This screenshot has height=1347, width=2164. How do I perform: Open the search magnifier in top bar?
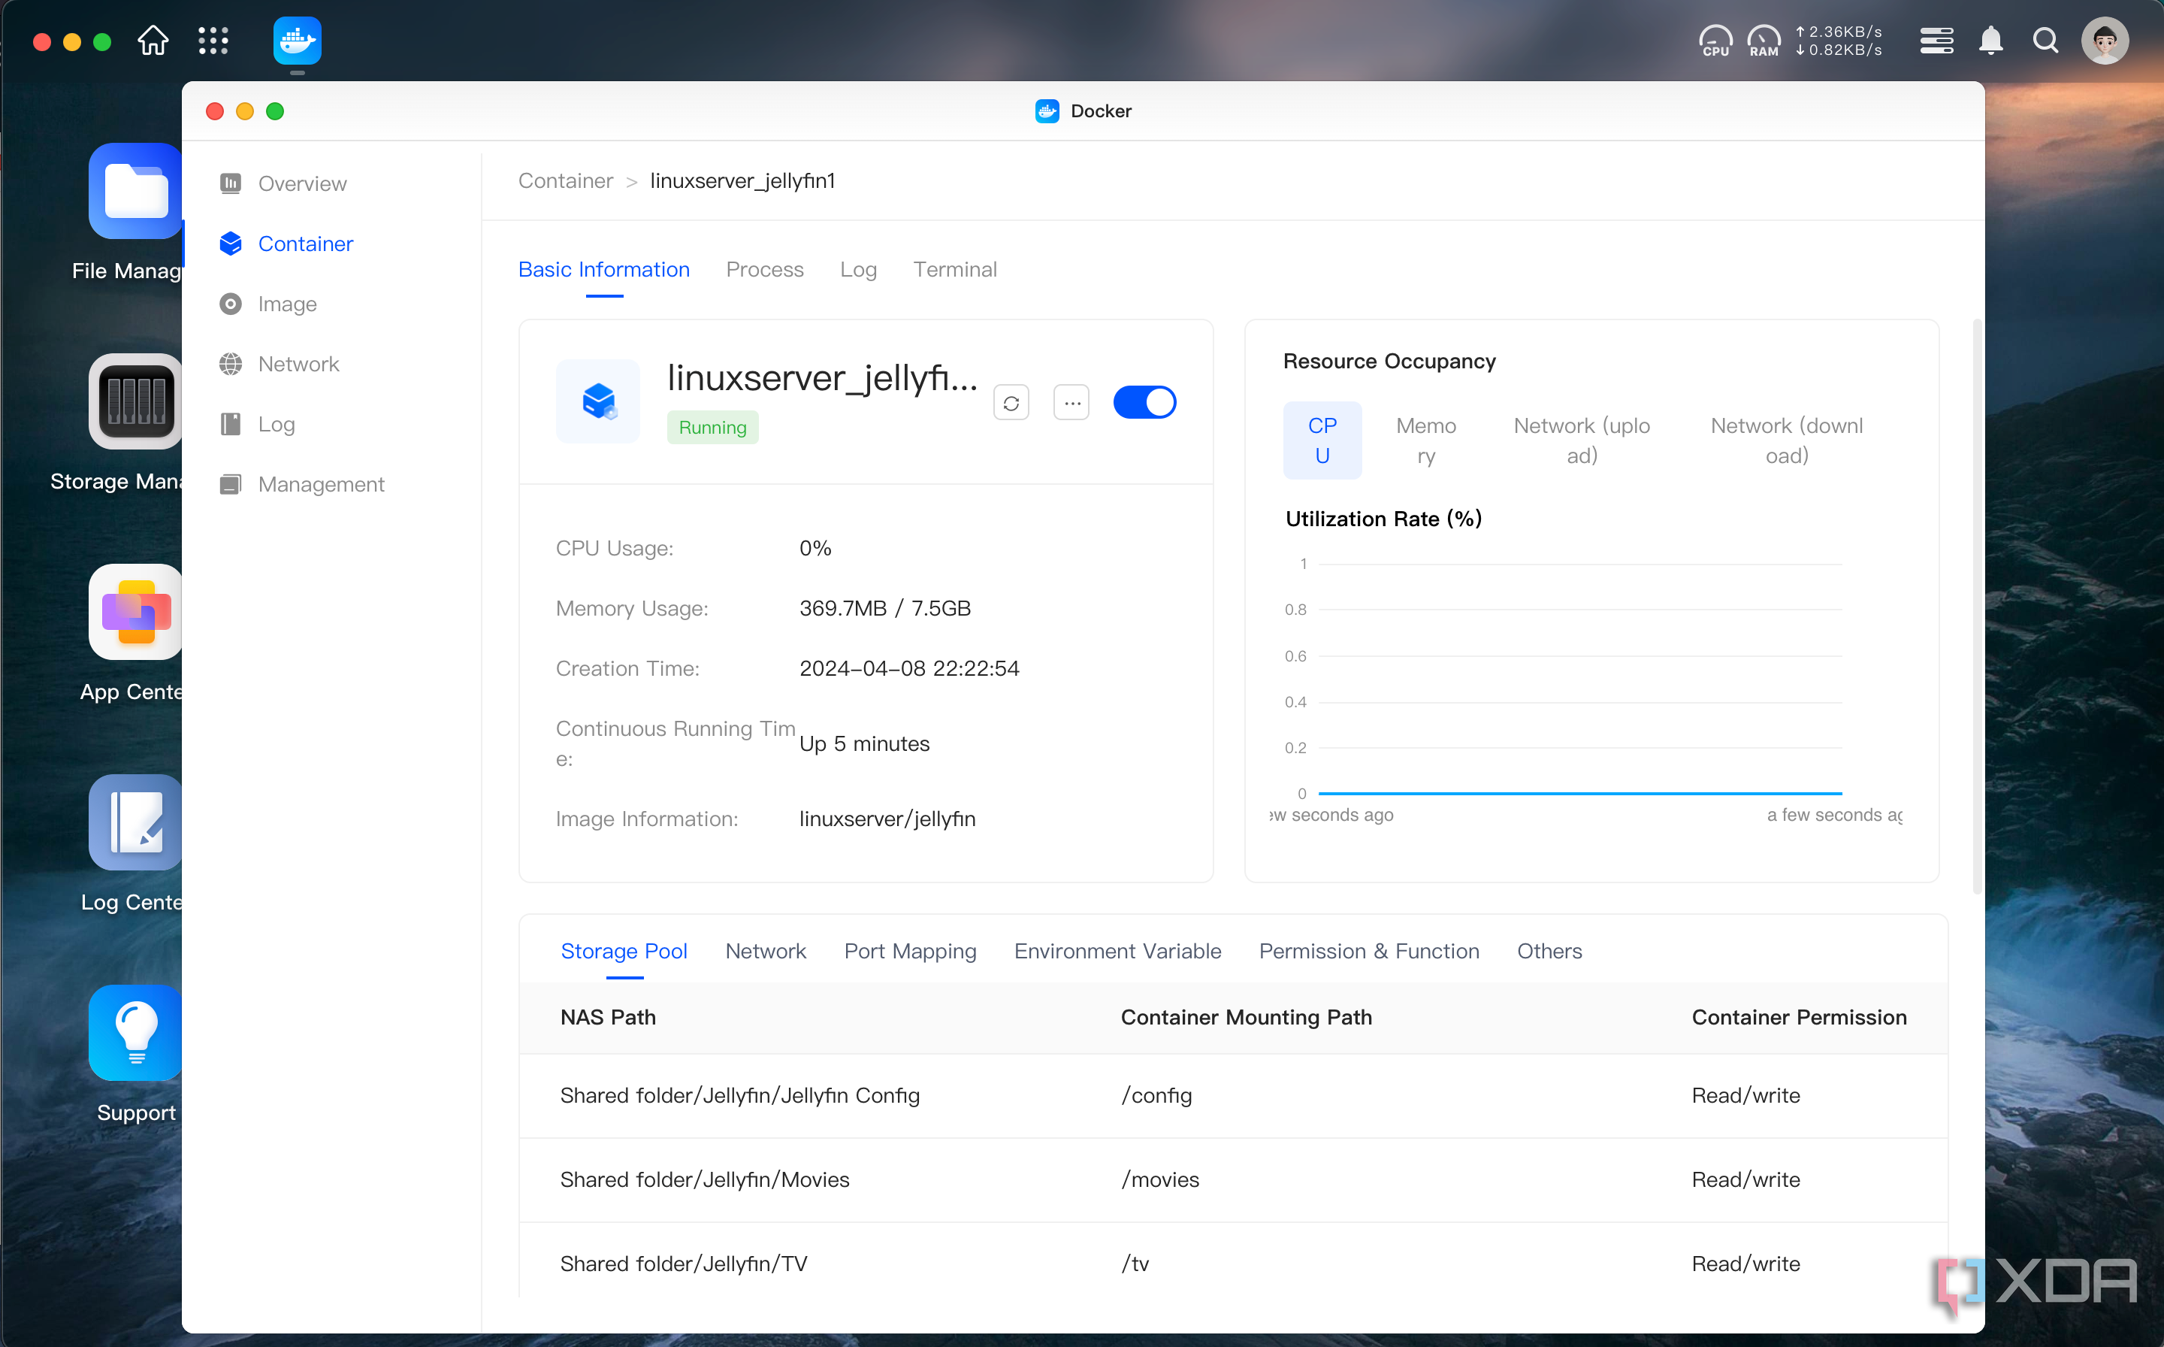pyautogui.click(x=2045, y=40)
